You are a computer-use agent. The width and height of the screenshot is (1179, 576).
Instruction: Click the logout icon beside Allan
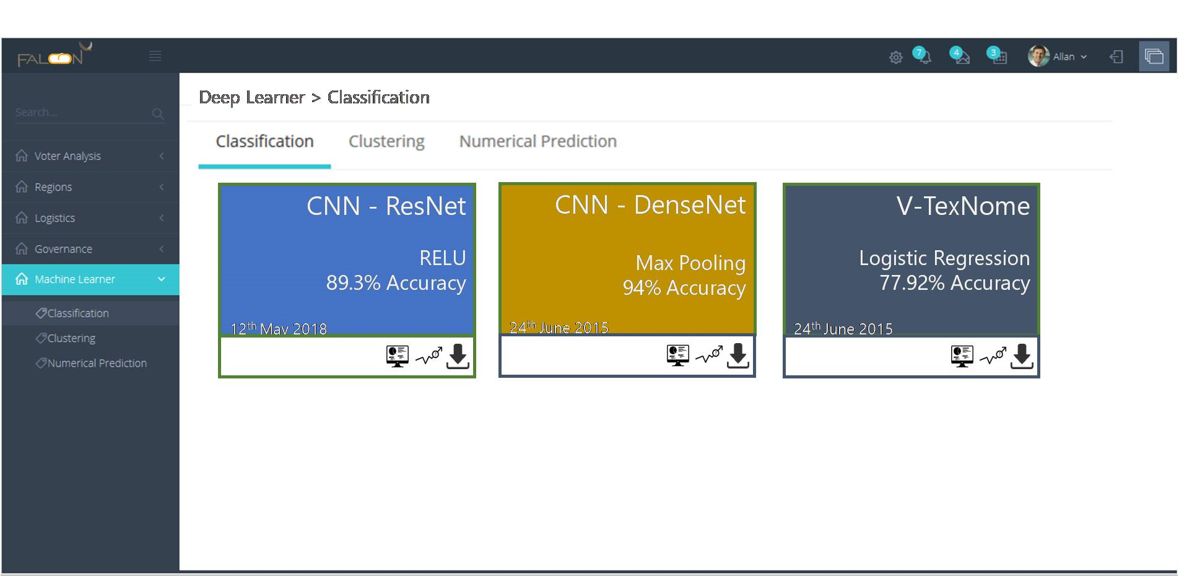click(x=1116, y=57)
